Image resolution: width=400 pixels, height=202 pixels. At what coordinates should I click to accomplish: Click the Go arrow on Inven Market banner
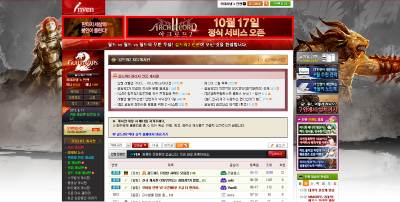[96, 130]
